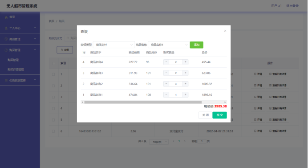Click 现总价 amount 3985.38
Screen dimensions: 308x168
point(220,106)
